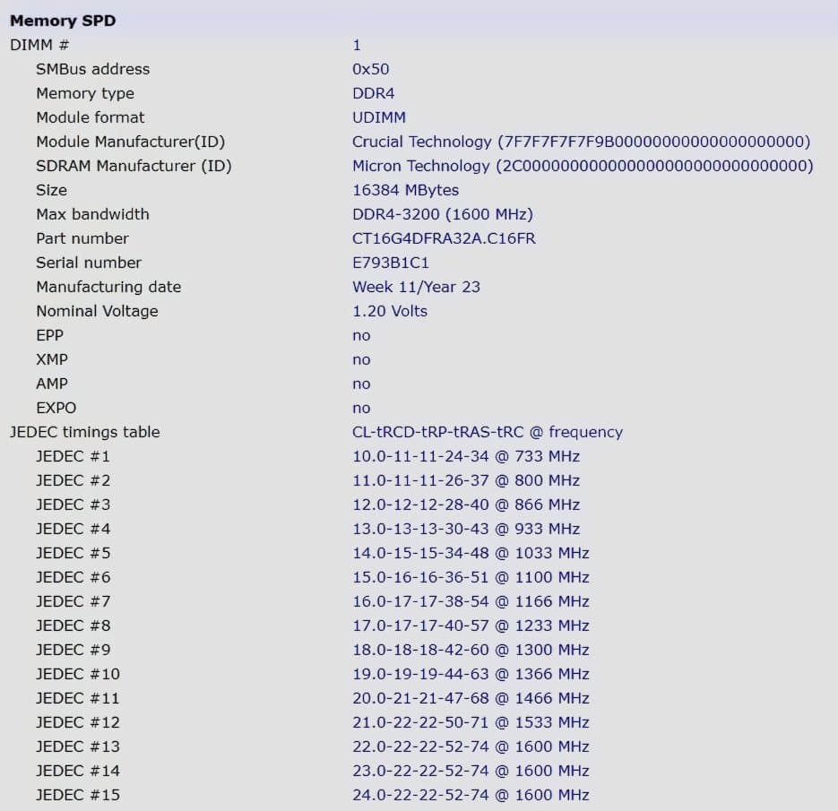
Task: Click the Manufacturing date label
Action: [x=108, y=287]
